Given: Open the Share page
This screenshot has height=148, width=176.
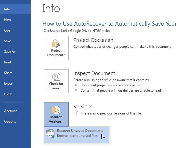Looking at the screenshot, I should pyautogui.click(x=8, y=73).
